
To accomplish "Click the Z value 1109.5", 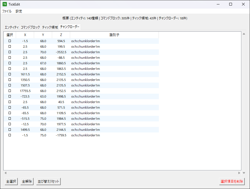I will click(61, 113).
